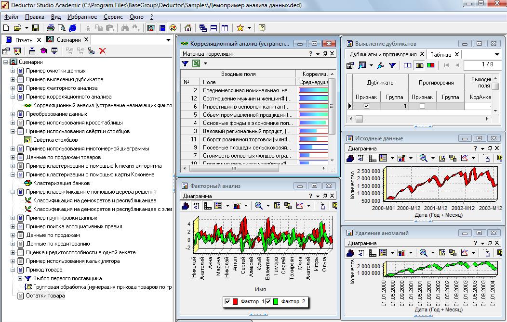Open the Сервис menu
Viewport: 507px width, 322px height.
[x=113, y=17]
